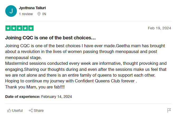Click the review date Feb 19, 2024
176x116 pixels.
pos(159,28)
